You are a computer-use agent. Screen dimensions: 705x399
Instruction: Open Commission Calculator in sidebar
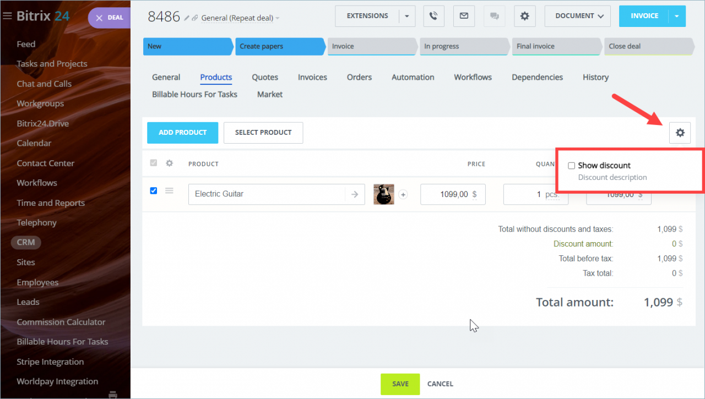tap(61, 322)
